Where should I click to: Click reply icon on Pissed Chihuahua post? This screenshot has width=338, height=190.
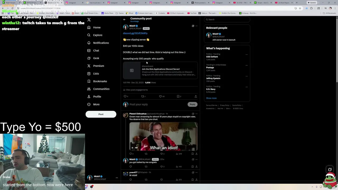pos(130,154)
